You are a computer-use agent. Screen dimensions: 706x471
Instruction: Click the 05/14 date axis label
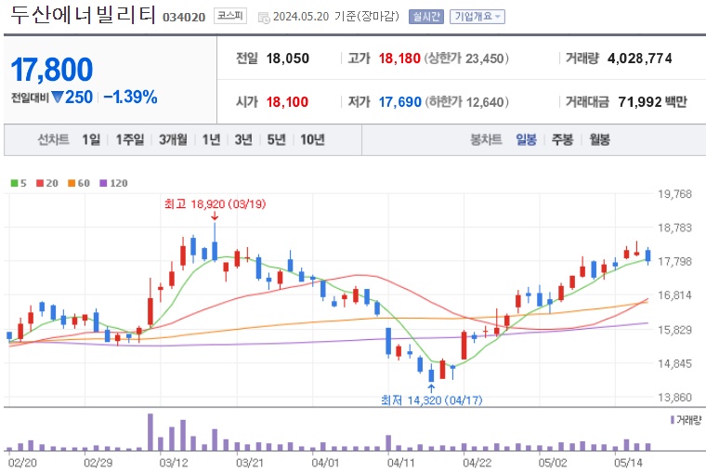[629, 463]
